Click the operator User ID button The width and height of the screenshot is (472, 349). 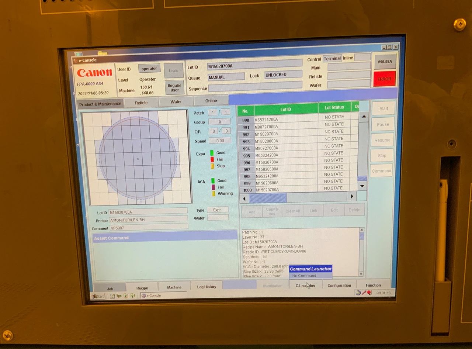[149, 69]
